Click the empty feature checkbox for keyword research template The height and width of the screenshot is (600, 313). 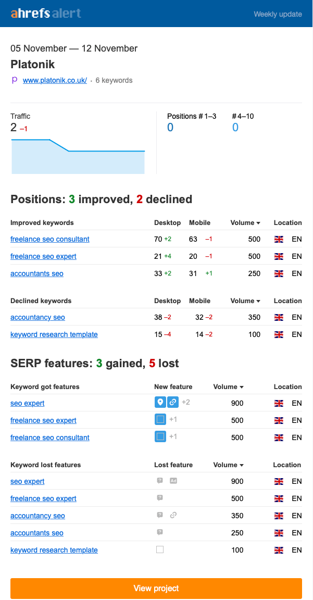[159, 550]
